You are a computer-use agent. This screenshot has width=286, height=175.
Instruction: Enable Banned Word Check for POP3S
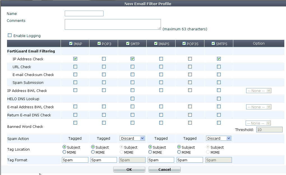click(x=190, y=123)
